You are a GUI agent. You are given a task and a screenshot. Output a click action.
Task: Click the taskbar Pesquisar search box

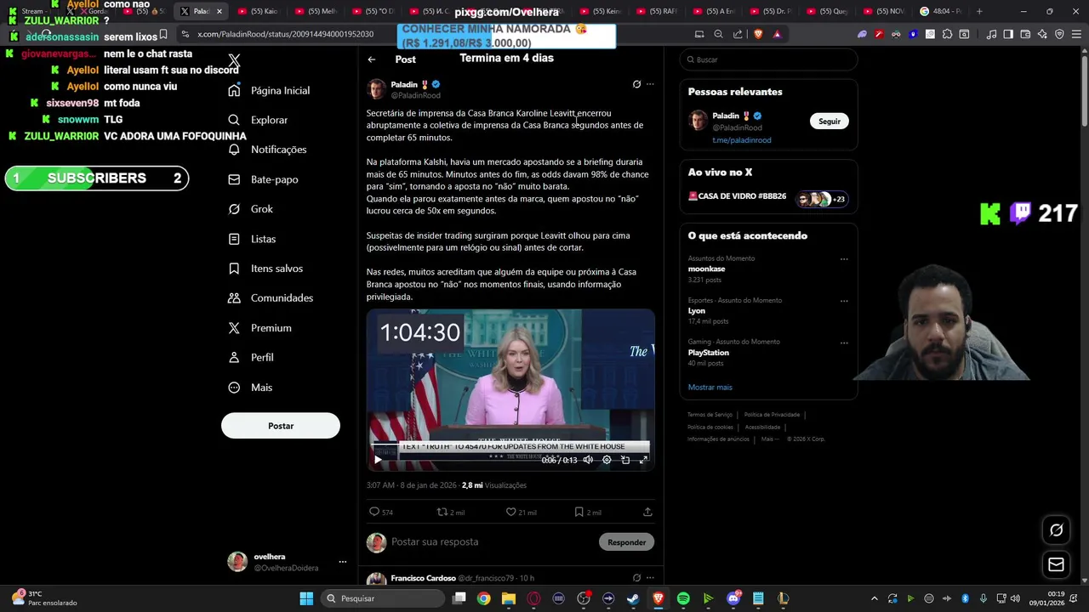click(383, 598)
